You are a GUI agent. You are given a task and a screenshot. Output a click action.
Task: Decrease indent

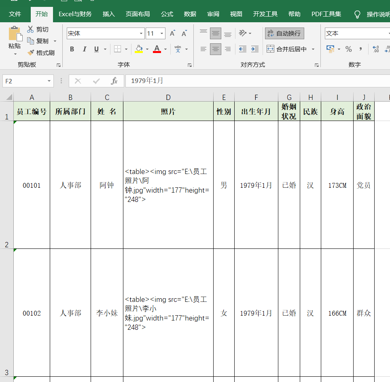(242, 49)
